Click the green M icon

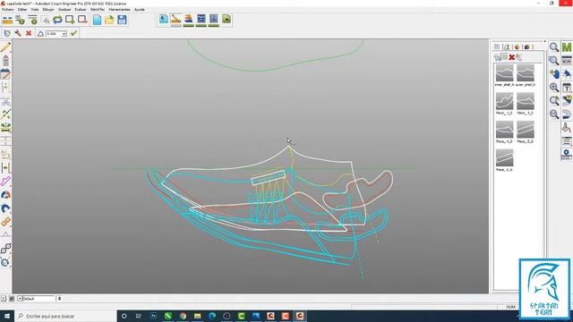point(567,47)
